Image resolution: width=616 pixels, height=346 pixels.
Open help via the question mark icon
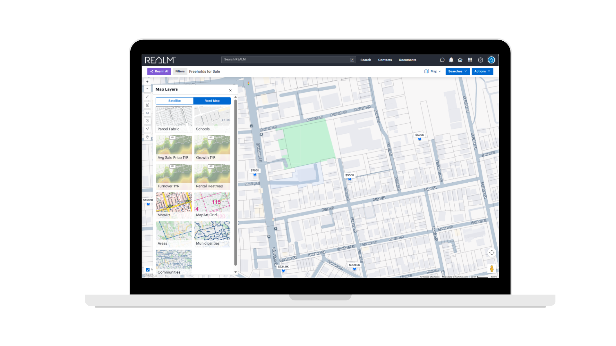[x=481, y=60]
